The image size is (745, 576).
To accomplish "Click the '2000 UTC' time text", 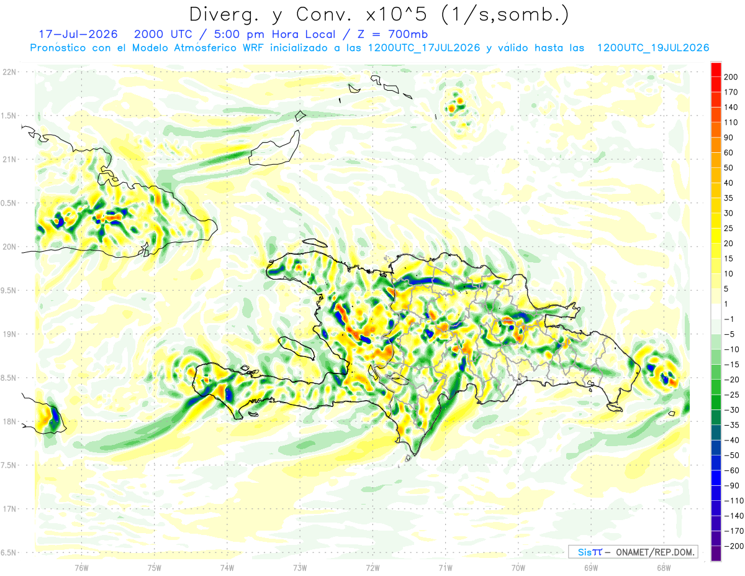I will tap(165, 34).
